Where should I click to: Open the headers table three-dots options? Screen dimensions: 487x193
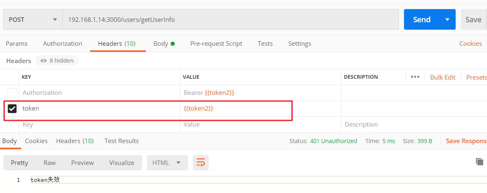click(x=415, y=77)
